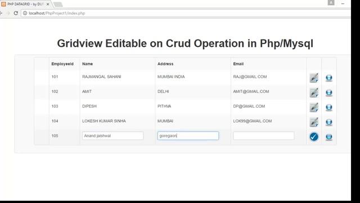The height and width of the screenshot is (203, 360).
Task: Reload the page with the refresh icon
Action: pyautogui.click(x=16, y=13)
